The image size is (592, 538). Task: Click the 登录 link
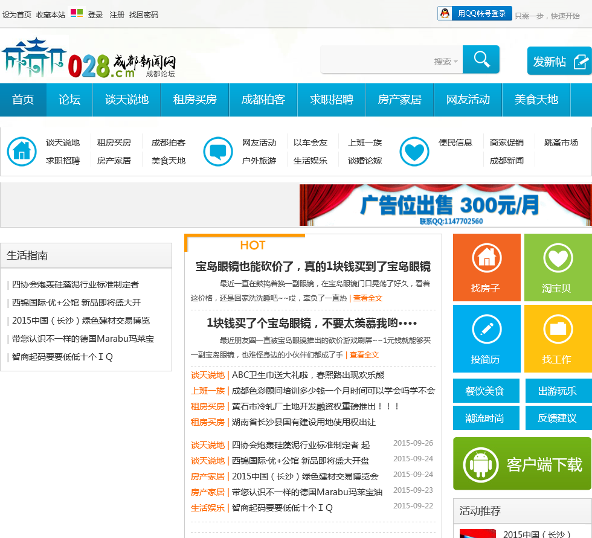click(x=95, y=14)
